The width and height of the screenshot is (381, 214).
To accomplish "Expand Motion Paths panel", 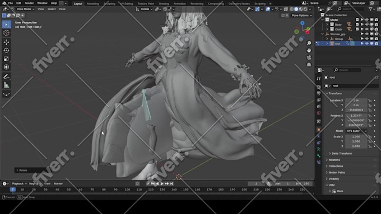I will 337,172.
